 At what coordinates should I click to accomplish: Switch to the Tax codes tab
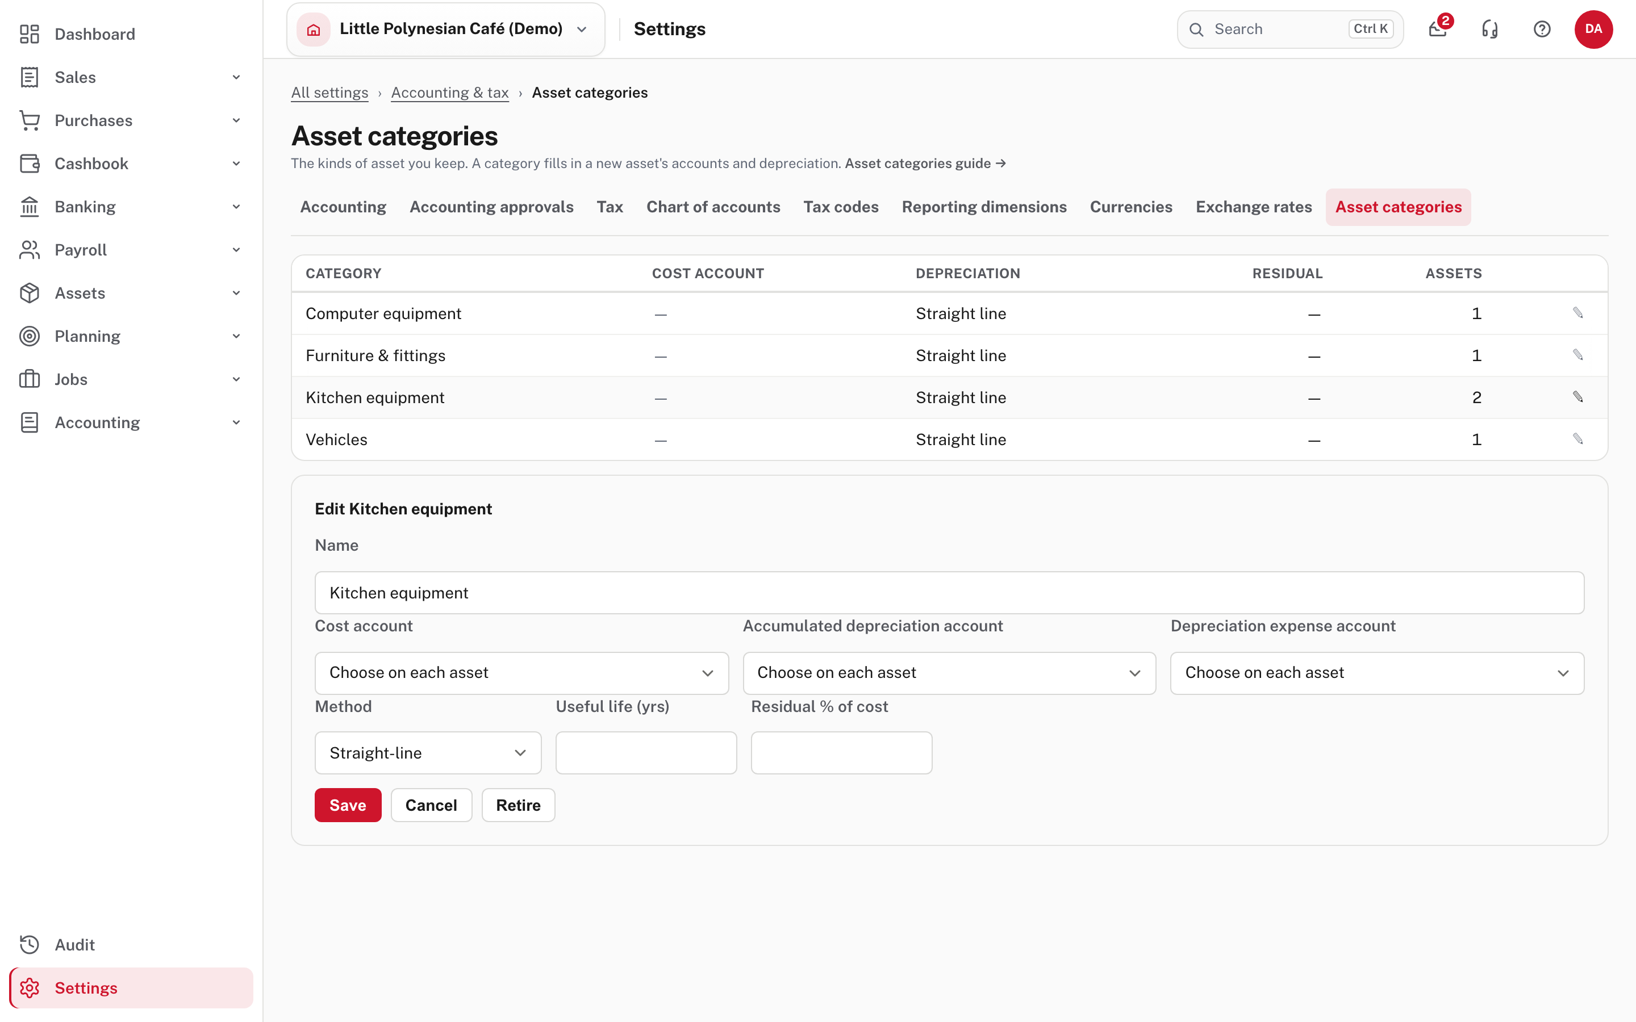point(841,207)
